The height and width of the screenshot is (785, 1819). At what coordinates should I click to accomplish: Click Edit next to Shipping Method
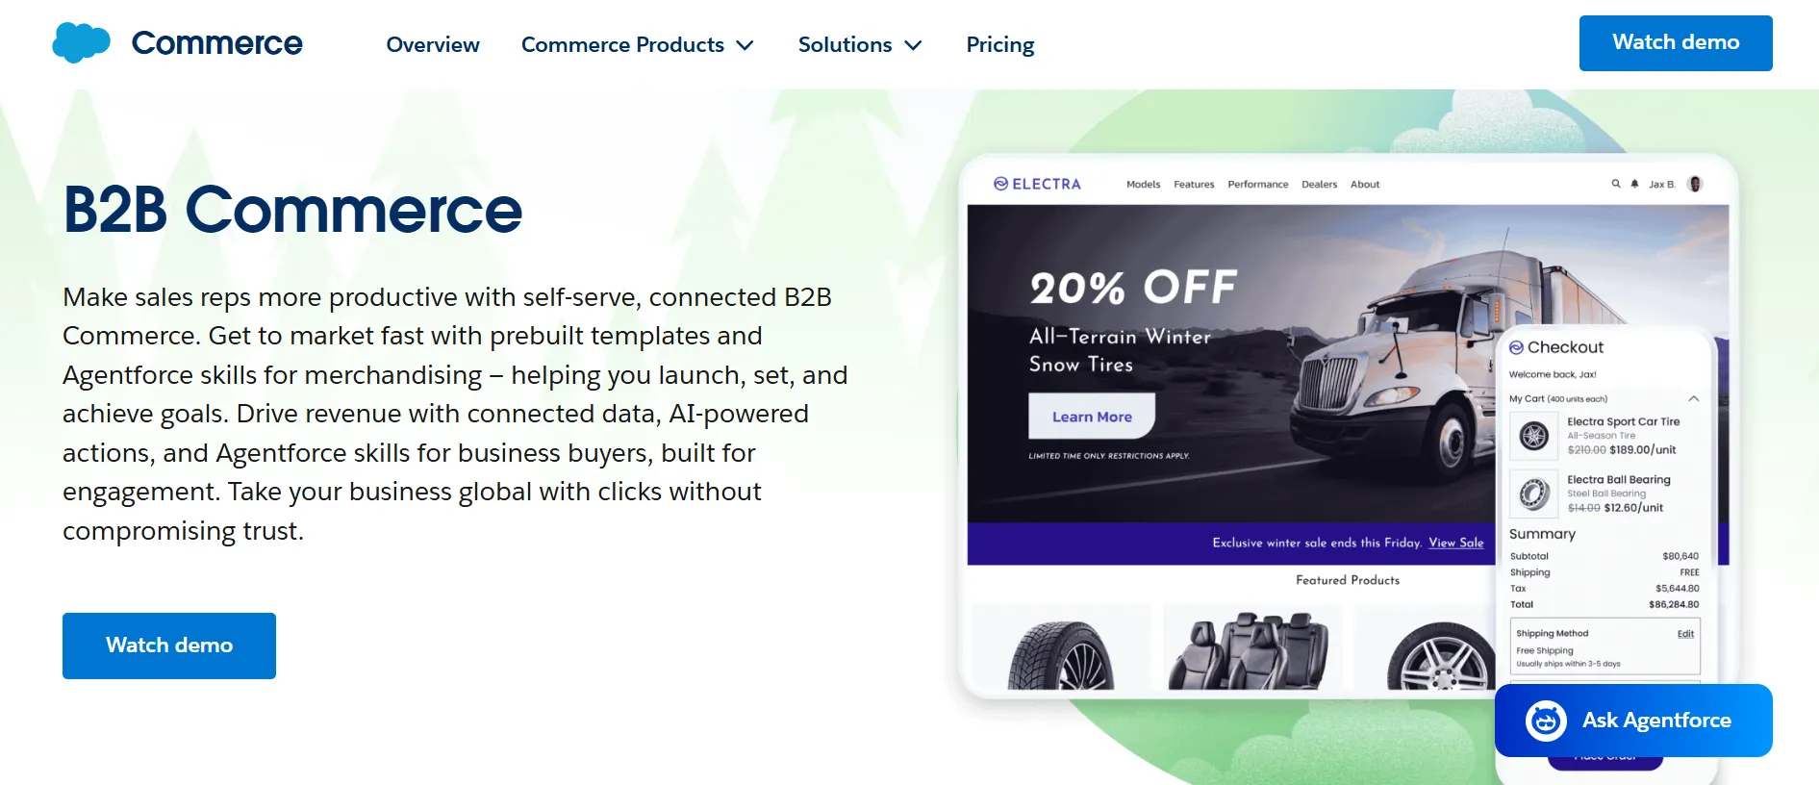pos(1685,634)
